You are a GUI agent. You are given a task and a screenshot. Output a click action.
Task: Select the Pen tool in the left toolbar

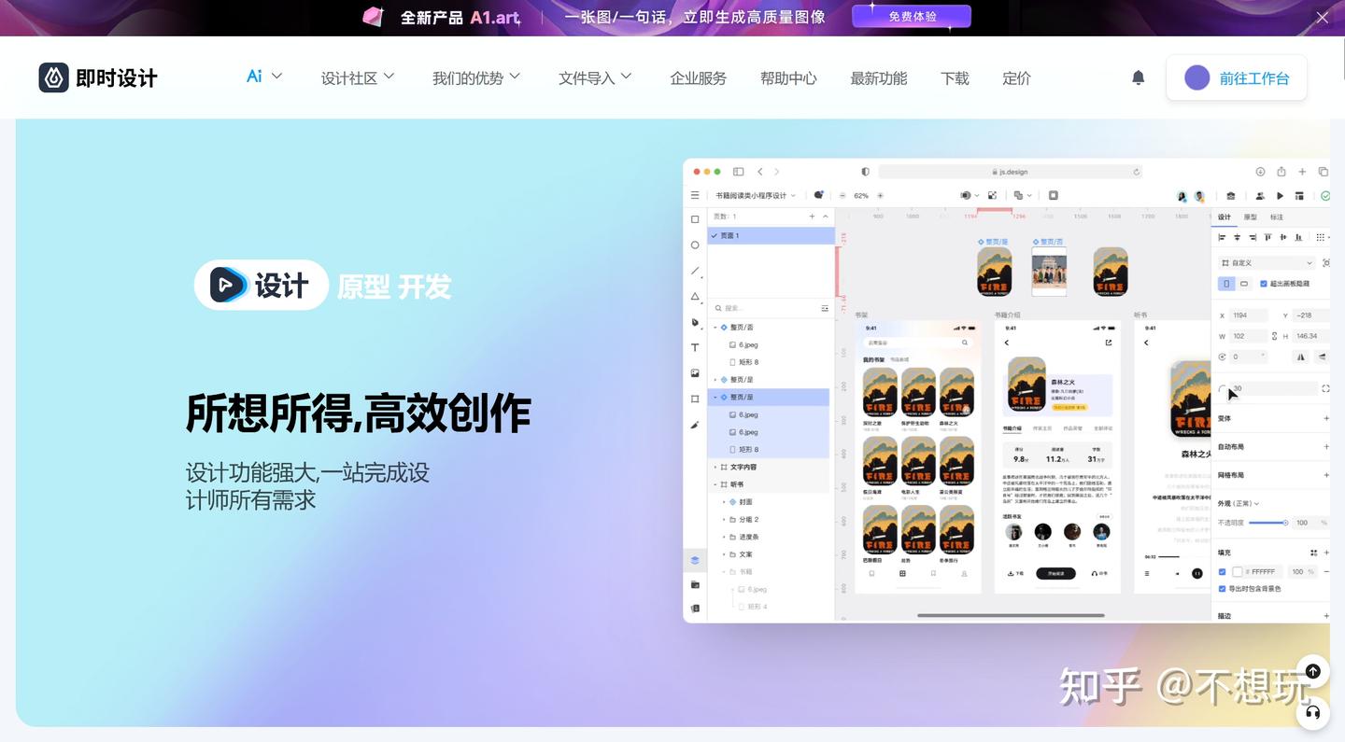pyautogui.click(x=694, y=322)
